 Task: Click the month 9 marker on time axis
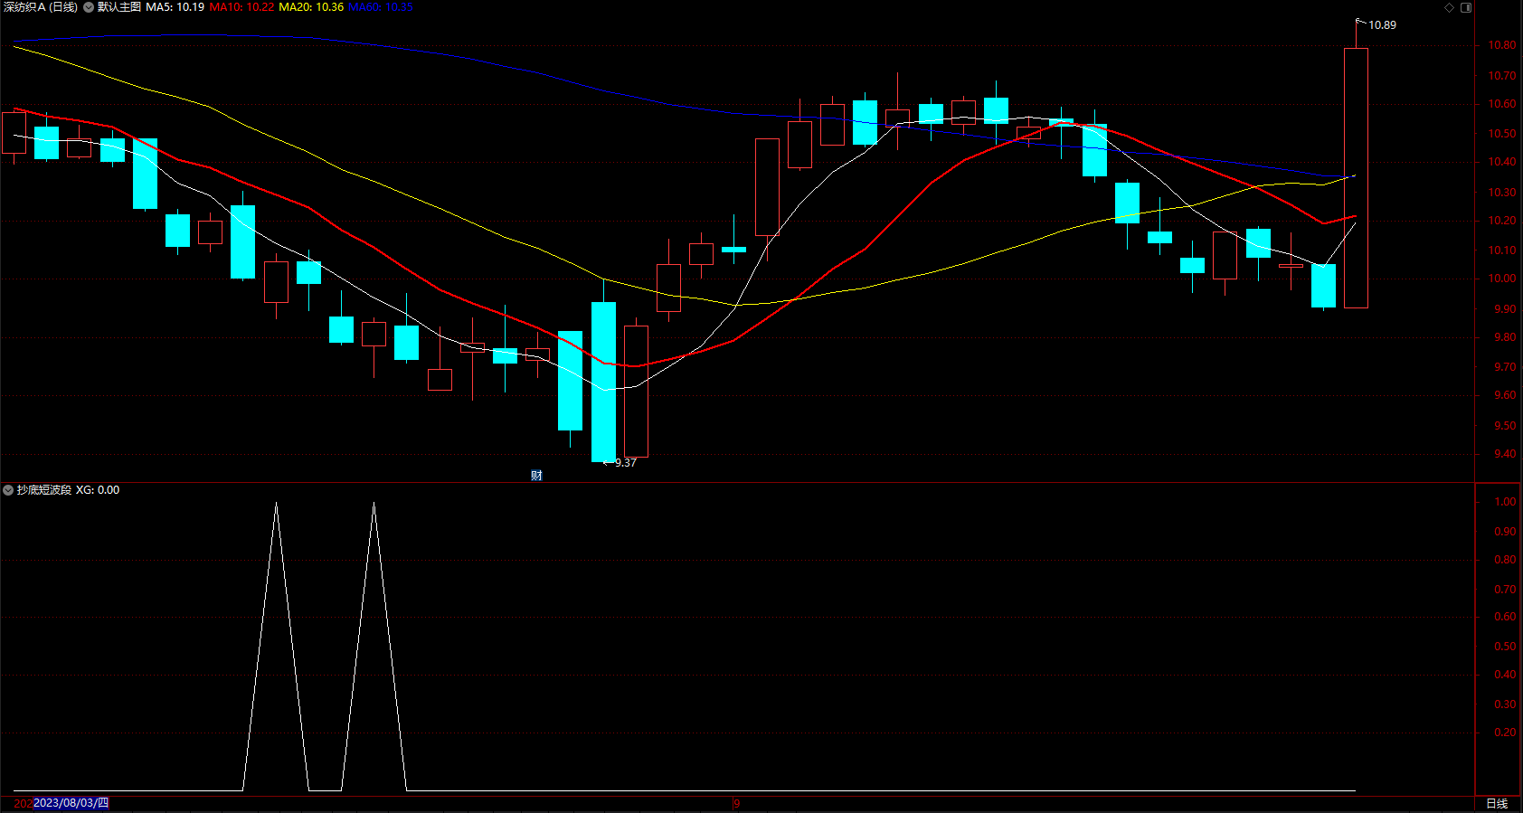(x=736, y=803)
